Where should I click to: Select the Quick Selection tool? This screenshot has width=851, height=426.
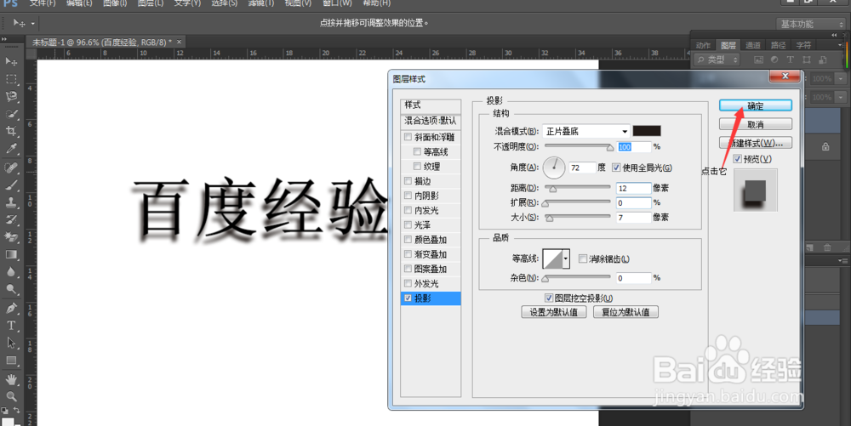click(x=11, y=114)
